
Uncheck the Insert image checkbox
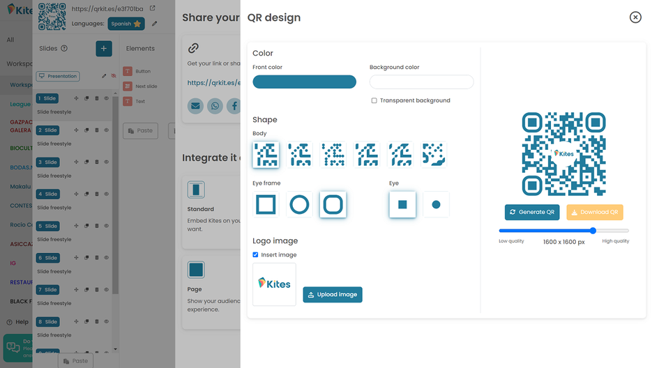(257, 255)
